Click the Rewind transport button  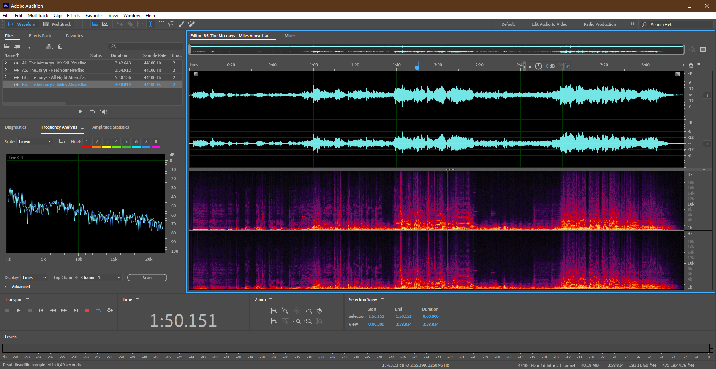(x=53, y=310)
